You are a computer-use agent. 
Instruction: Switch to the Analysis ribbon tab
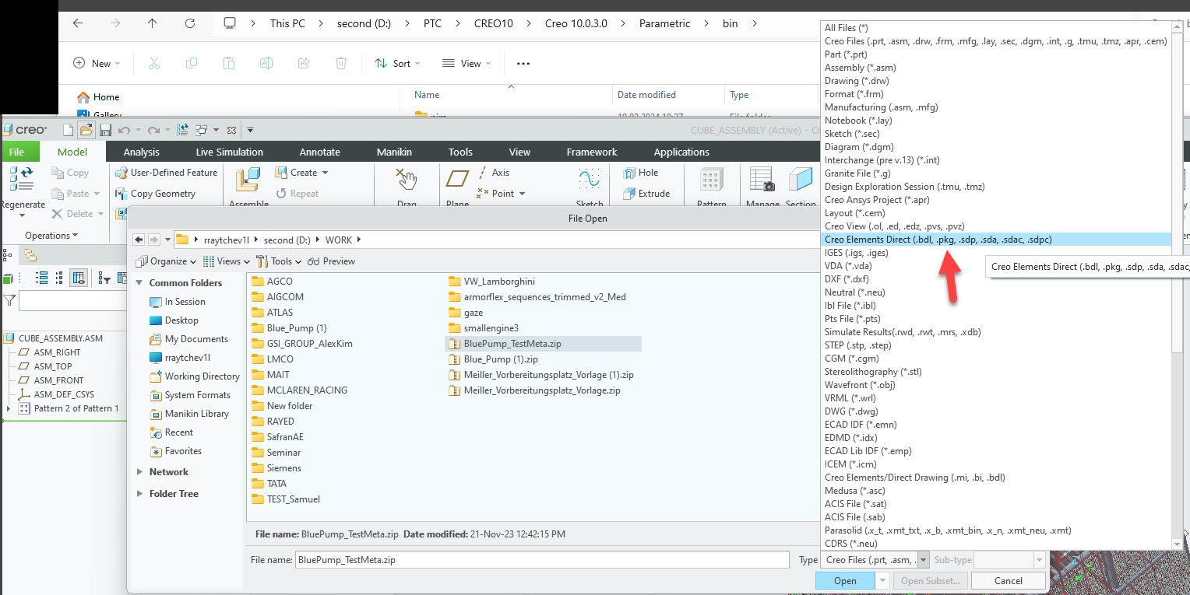141,151
